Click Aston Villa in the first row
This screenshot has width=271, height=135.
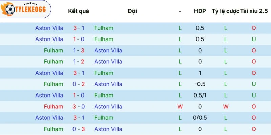(49, 28)
